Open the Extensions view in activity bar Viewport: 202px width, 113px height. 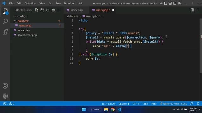[x=5, y=32]
